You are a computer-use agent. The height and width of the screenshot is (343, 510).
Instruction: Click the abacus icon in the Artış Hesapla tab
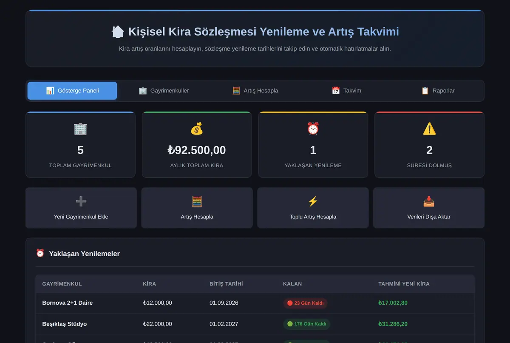236,91
